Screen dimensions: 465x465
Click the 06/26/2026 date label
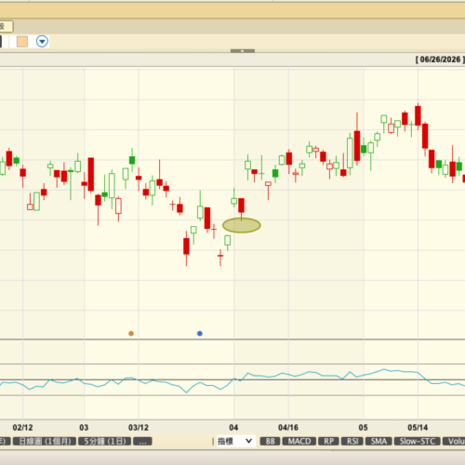(440, 60)
